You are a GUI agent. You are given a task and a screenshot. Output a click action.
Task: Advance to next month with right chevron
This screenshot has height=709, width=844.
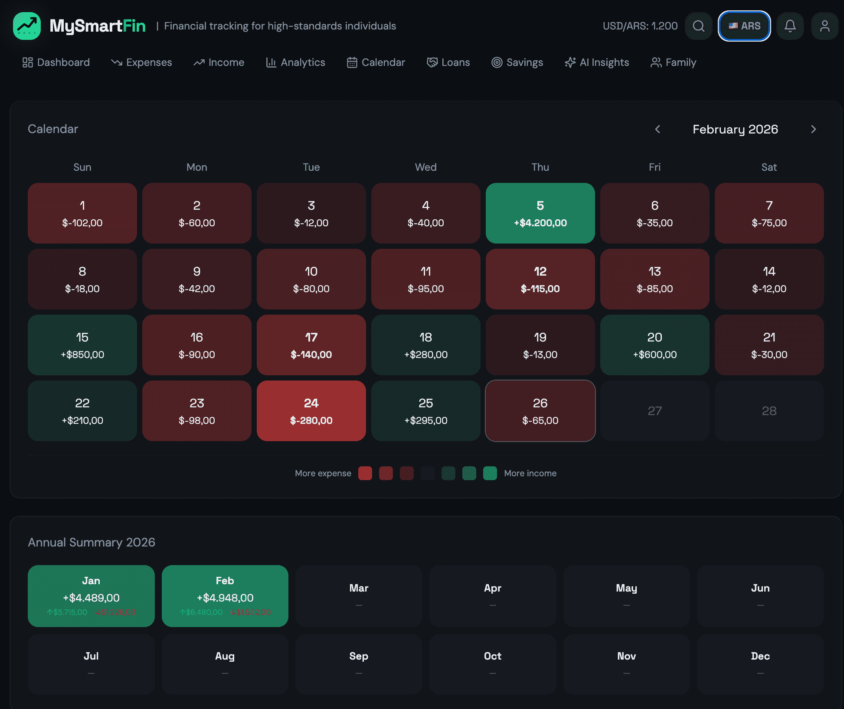point(814,129)
